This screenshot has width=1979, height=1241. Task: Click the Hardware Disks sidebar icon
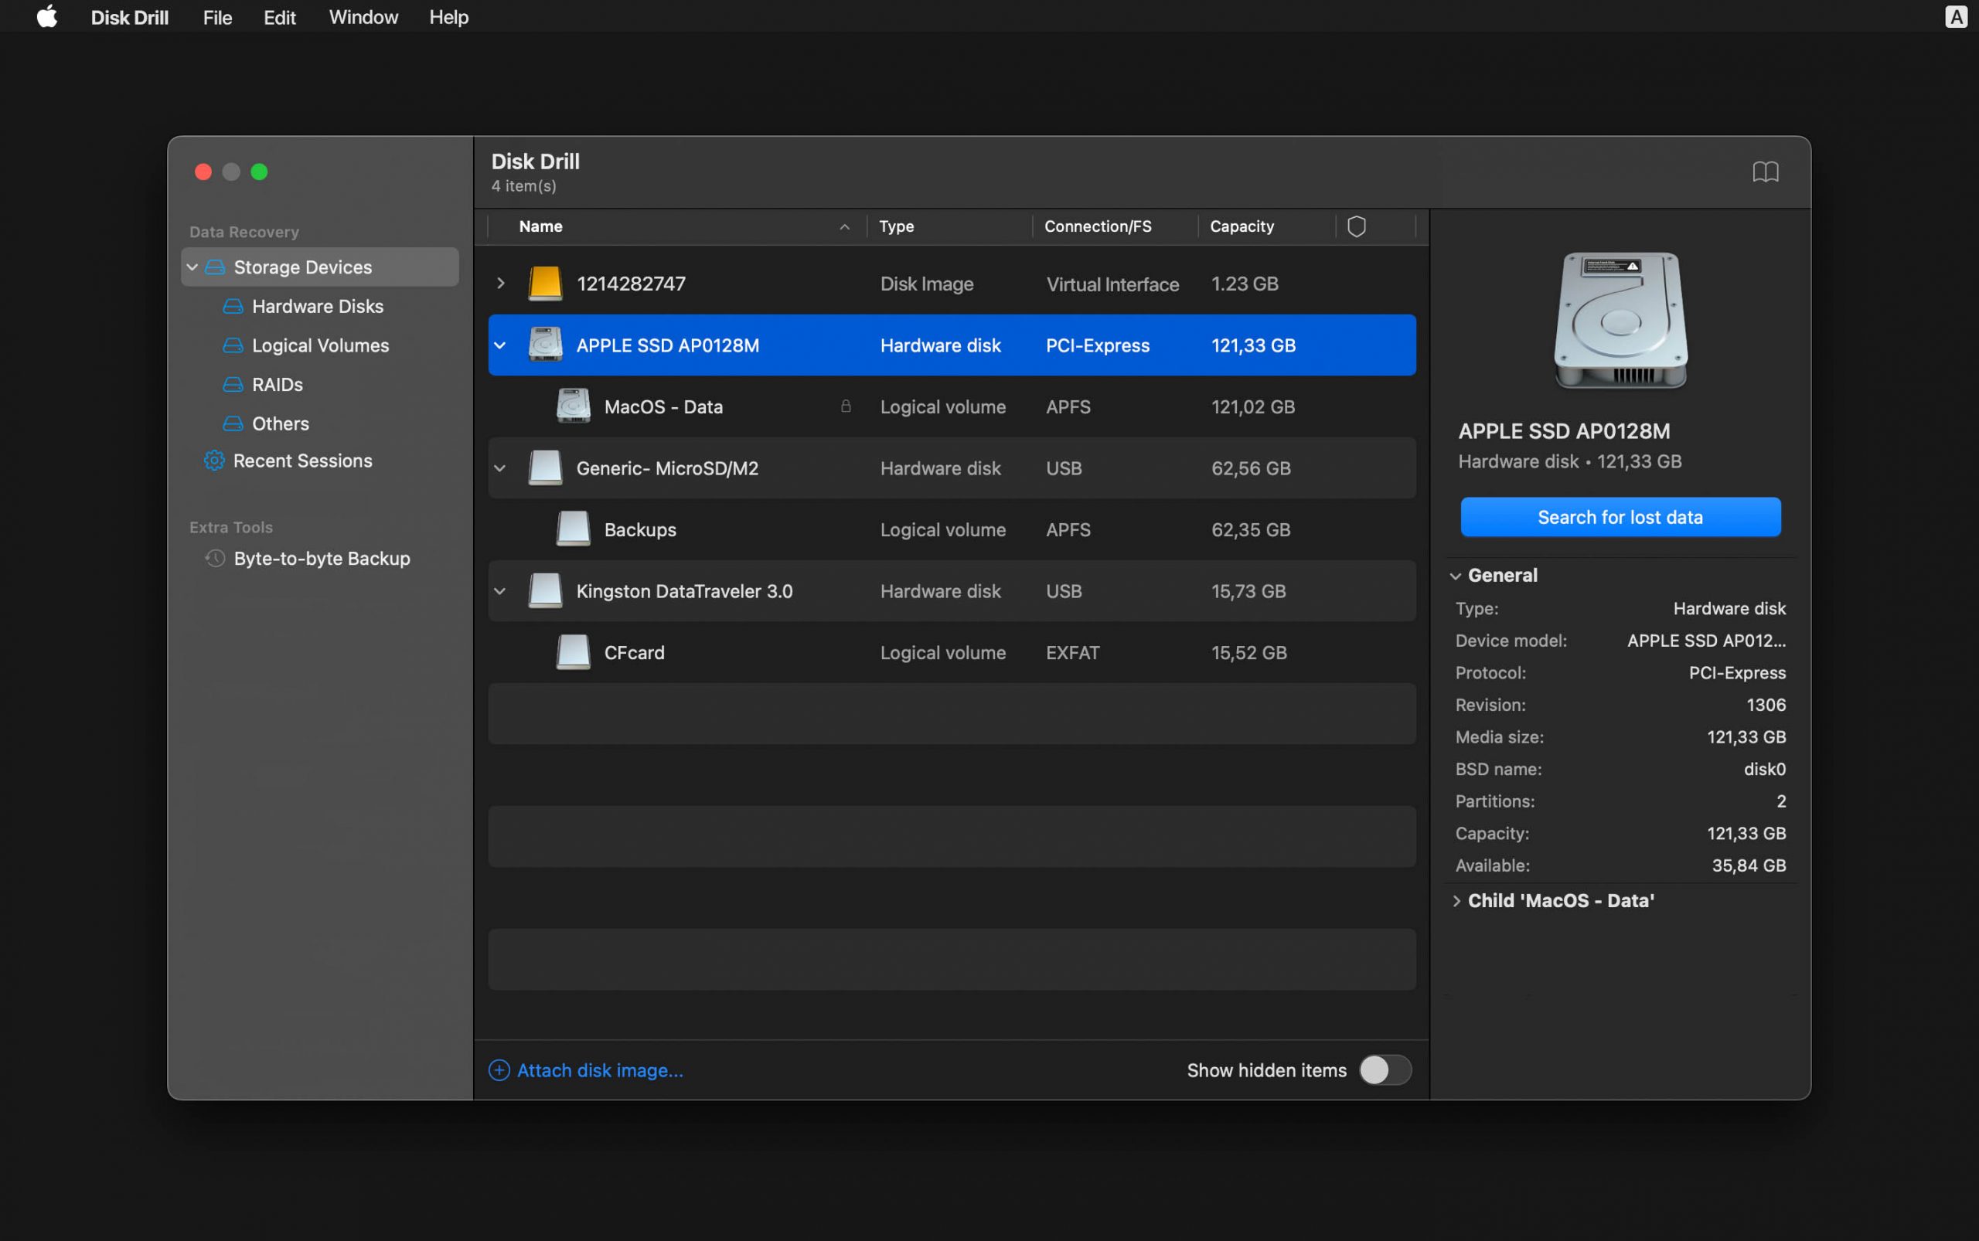[232, 304]
